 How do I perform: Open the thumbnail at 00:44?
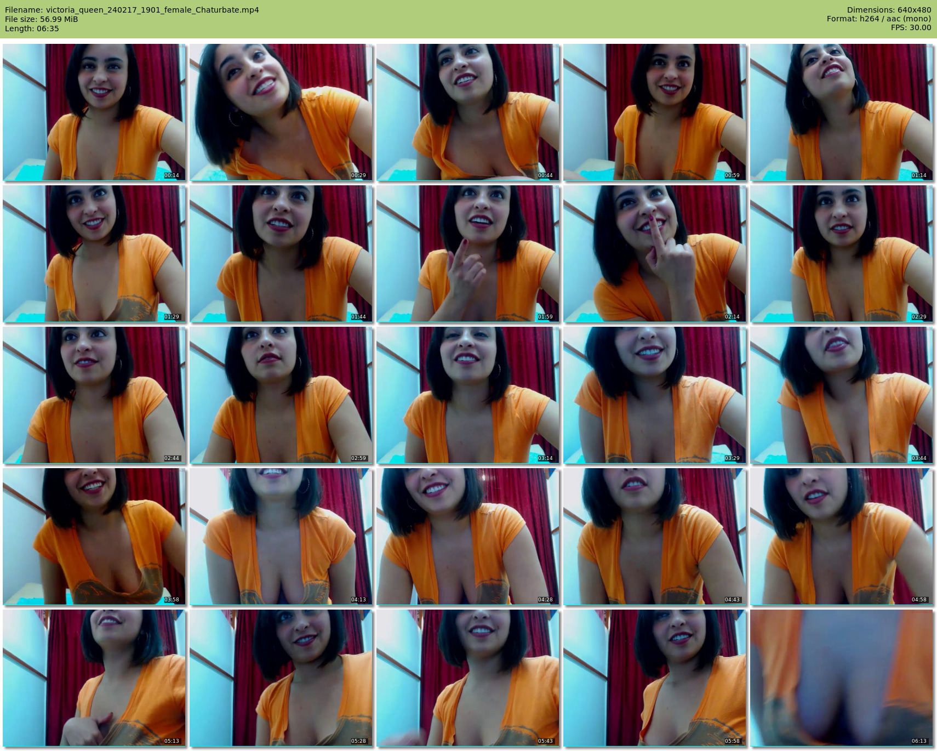coord(467,112)
